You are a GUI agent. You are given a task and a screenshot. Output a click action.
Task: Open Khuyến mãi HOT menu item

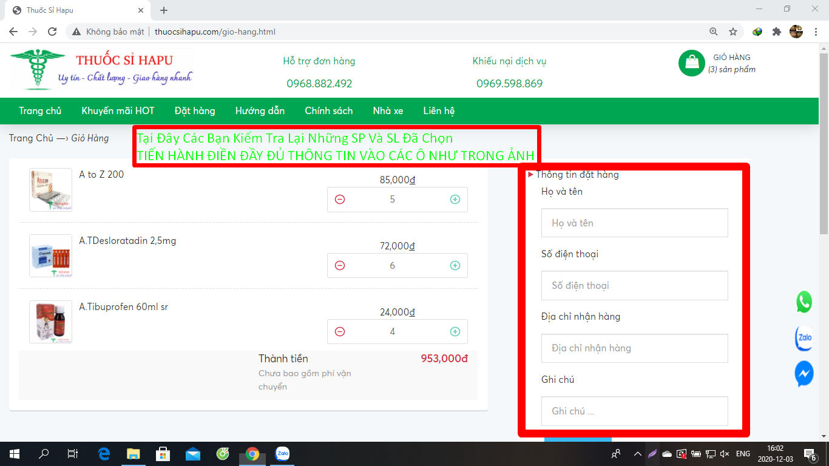tap(118, 110)
